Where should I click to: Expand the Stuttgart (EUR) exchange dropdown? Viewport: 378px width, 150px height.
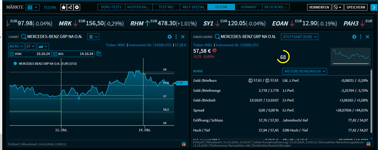click(300, 37)
